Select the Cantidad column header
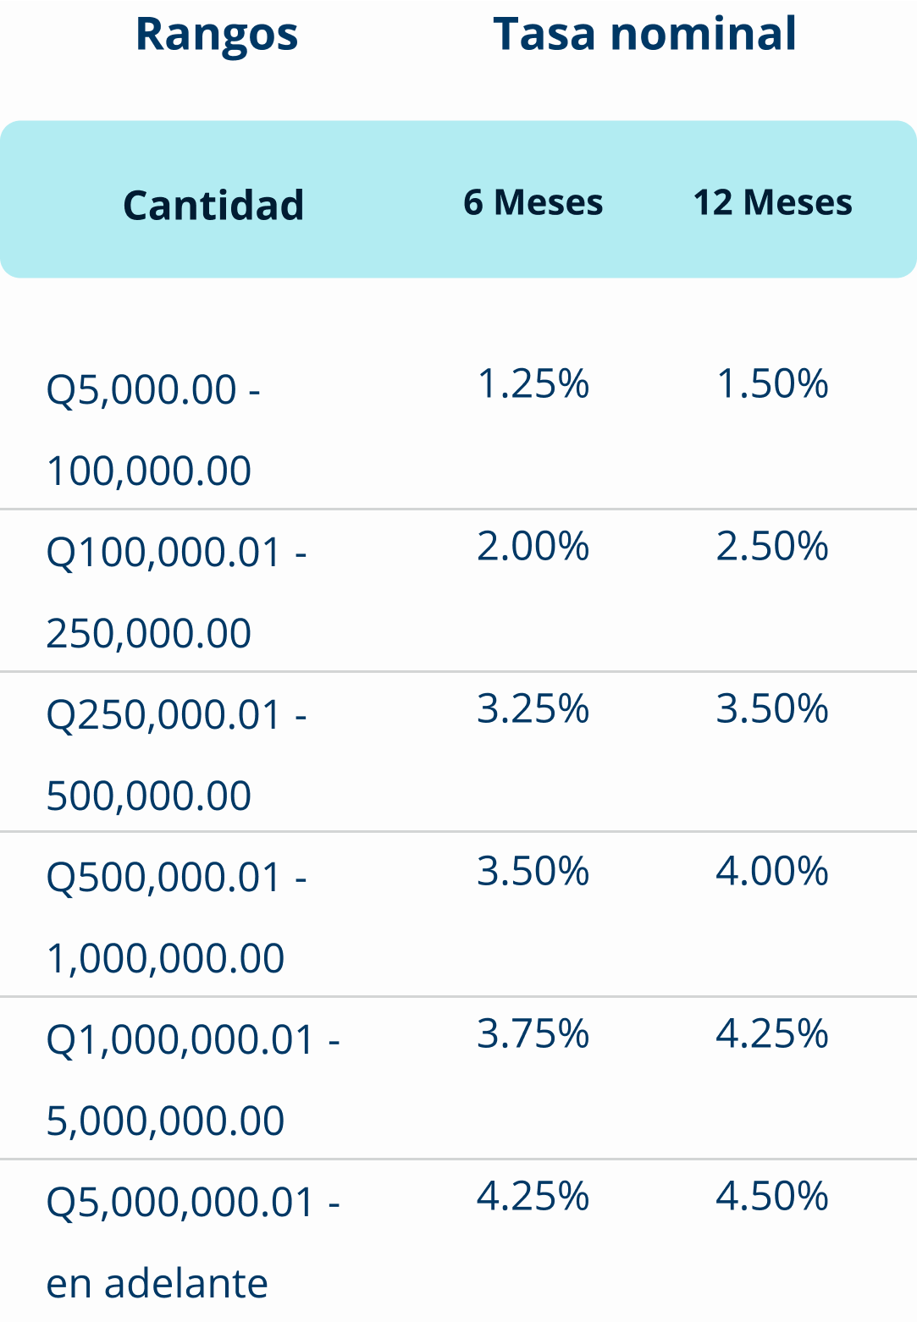Viewport: 917px width, 1322px height. tap(213, 205)
